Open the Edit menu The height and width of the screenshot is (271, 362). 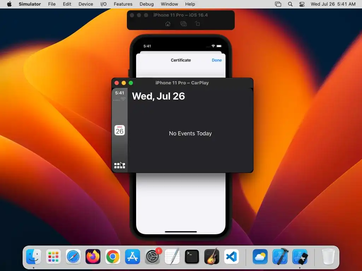67,4
